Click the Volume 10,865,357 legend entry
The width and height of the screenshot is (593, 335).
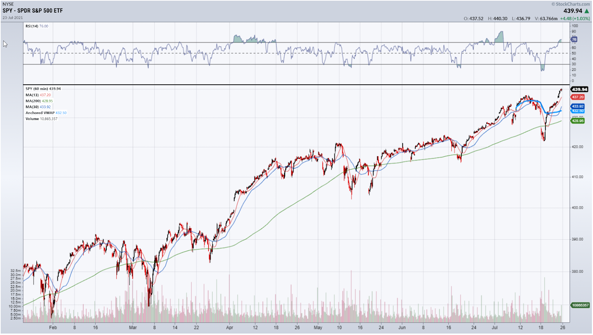42,119
